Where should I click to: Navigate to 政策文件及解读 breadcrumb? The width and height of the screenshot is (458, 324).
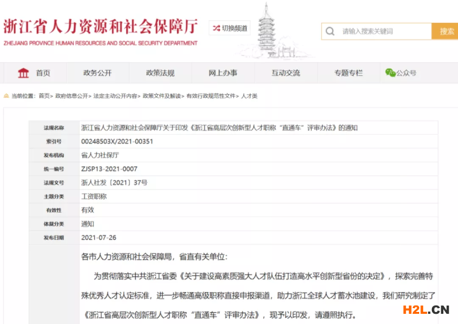[x=162, y=96]
